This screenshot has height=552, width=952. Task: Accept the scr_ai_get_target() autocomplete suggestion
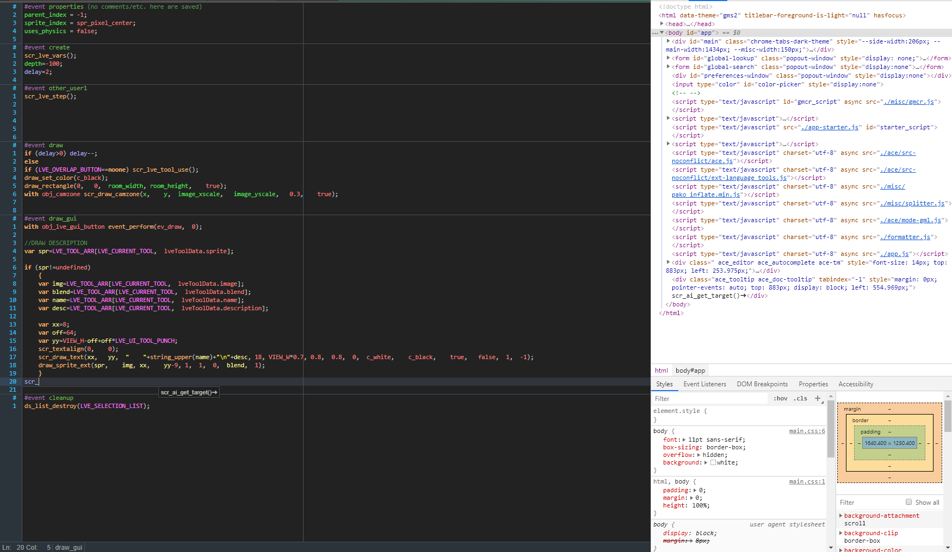coord(189,392)
